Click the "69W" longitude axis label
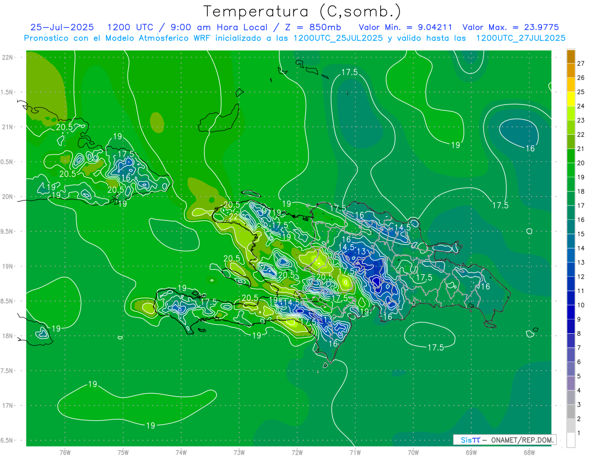This screenshot has width=594, height=459. coord(471,452)
